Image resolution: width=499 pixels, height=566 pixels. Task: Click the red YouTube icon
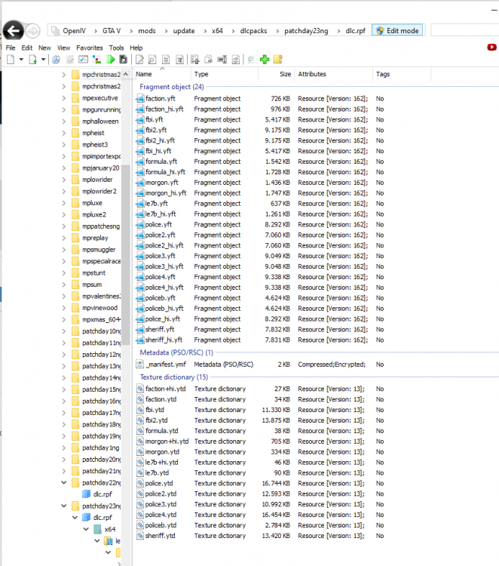coord(491,48)
